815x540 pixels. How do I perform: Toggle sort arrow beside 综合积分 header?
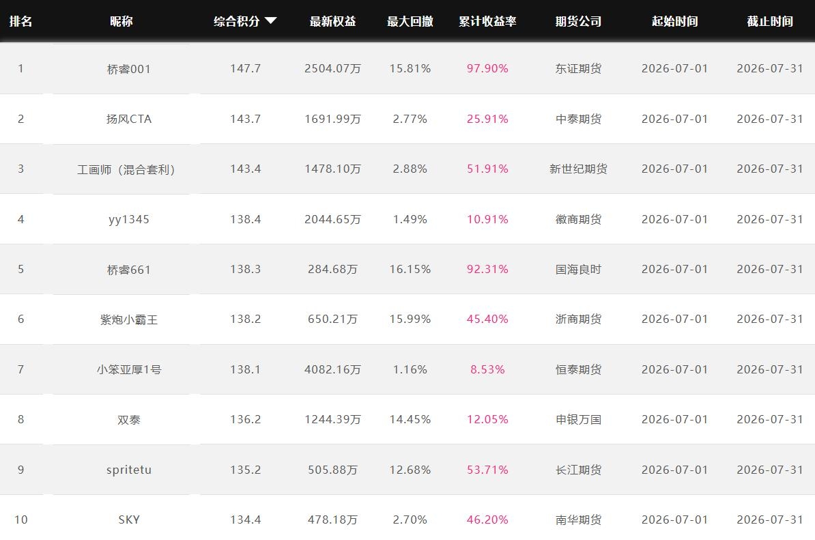pos(270,20)
